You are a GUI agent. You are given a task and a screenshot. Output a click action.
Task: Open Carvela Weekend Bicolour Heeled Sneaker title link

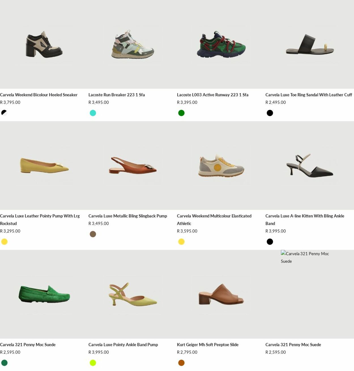tap(39, 95)
